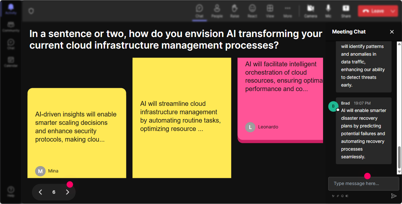Screen dimensions: 402x204
Task: Expand the Leave button dropdown arrow
Action: (x=393, y=11)
